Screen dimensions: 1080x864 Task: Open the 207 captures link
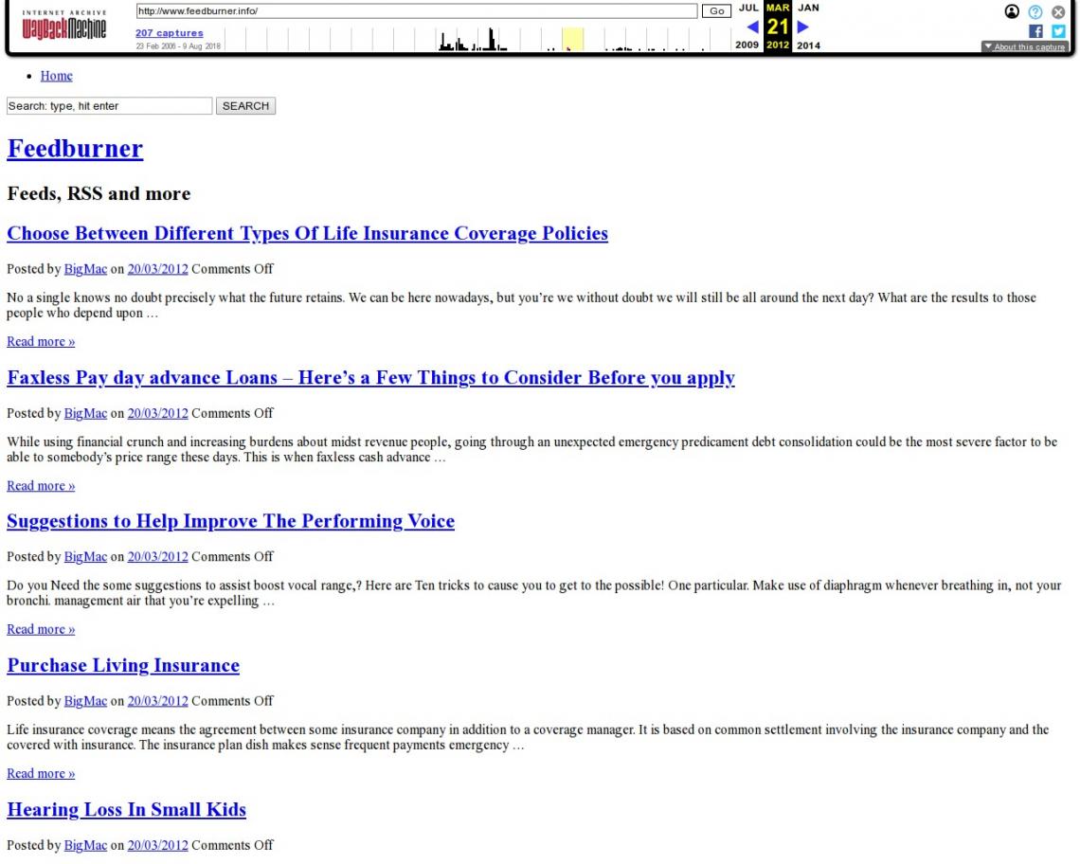click(x=169, y=32)
